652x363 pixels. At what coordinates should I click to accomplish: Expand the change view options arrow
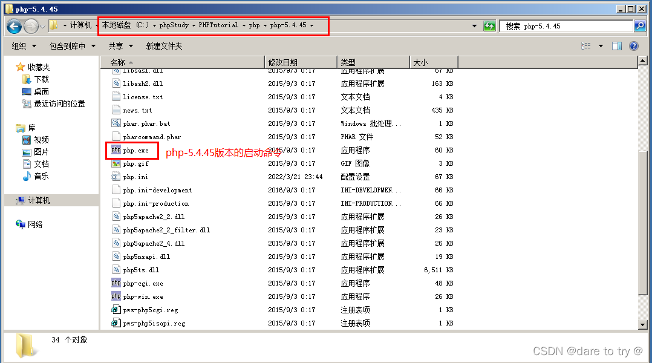(x=601, y=46)
